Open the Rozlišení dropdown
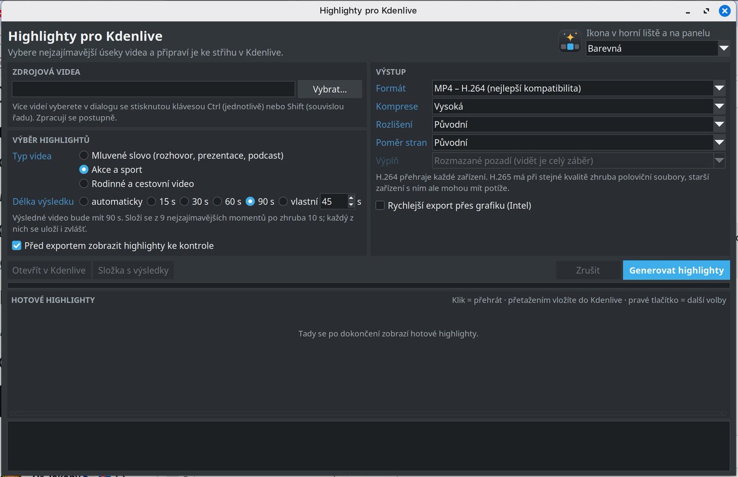This screenshot has height=477, width=738. point(578,125)
